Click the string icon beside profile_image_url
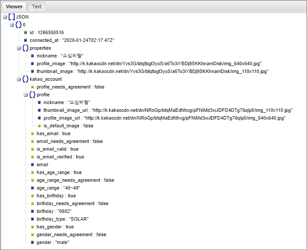The image size is (307, 250). (39, 118)
